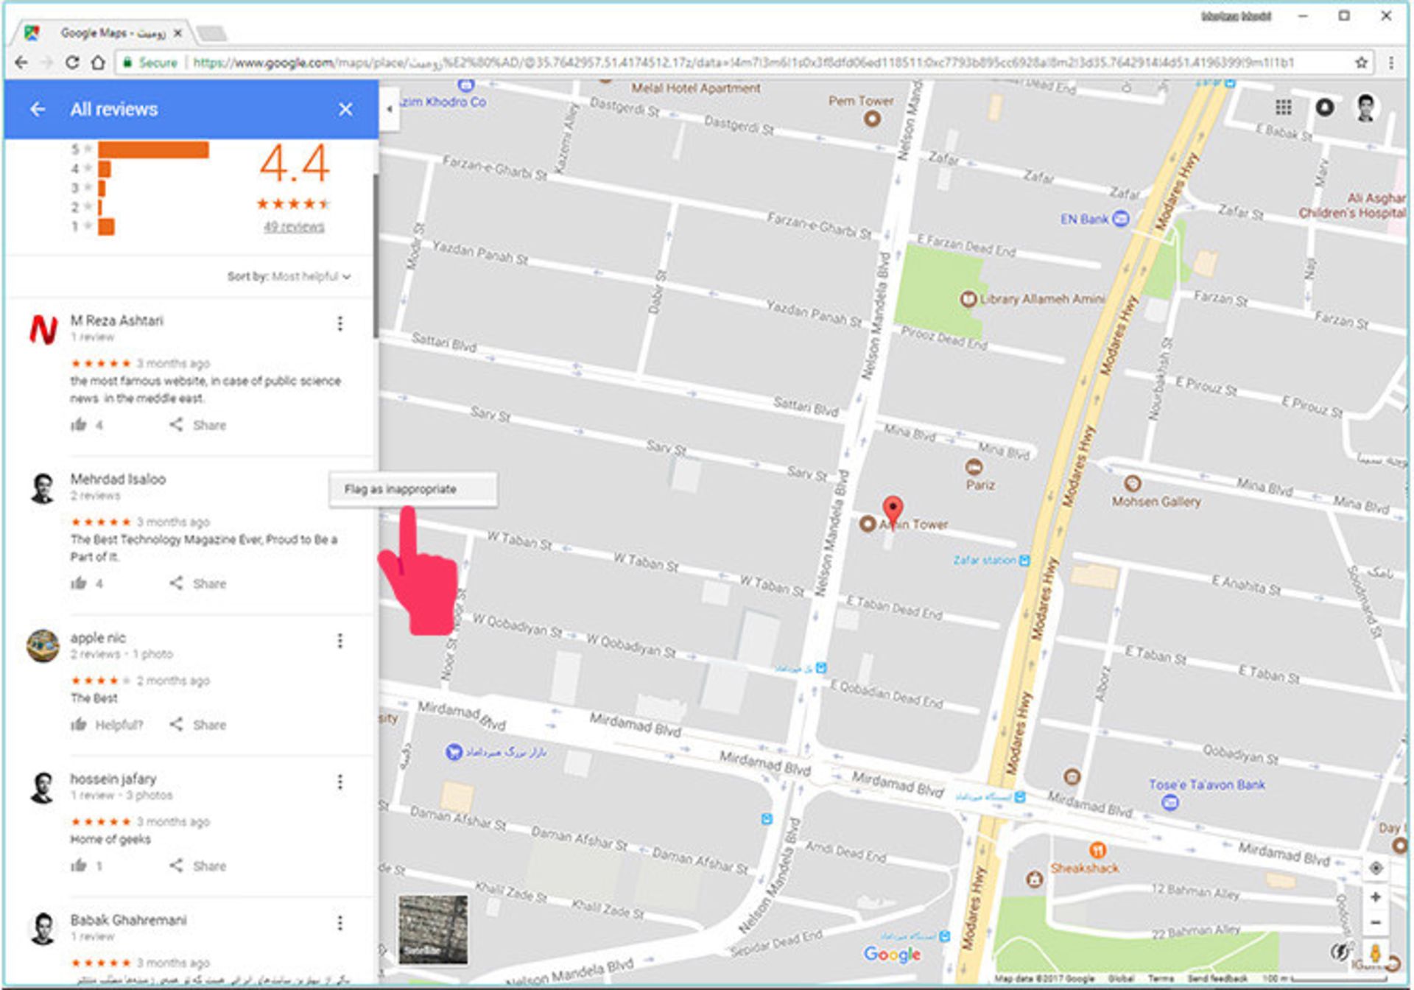Like hossein jafary's review
Image resolution: width=1414 pixels, height=990 pixels.
[x=79, y=866]
